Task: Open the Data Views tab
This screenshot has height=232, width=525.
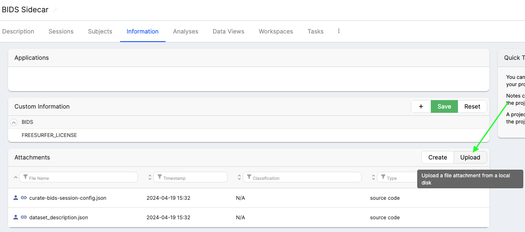Action: [228, 31]
